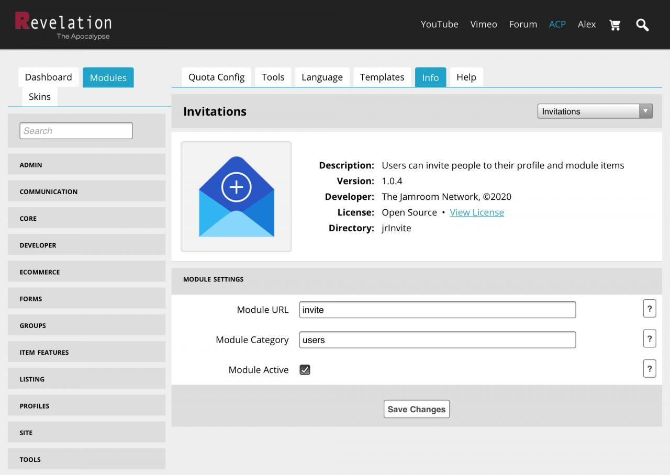Screen dimensions: 670x475
Task: Expand the Ecommerce category
Action: pos(86,272)
